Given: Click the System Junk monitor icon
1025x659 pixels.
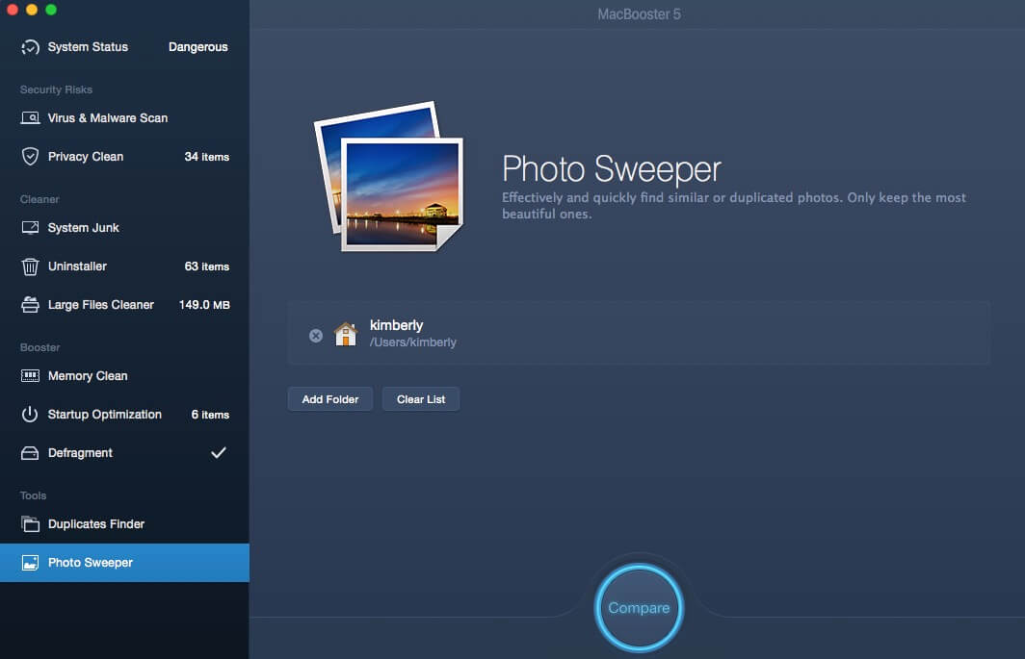Looking at the screenshot, I should click(x=30, y=228).
